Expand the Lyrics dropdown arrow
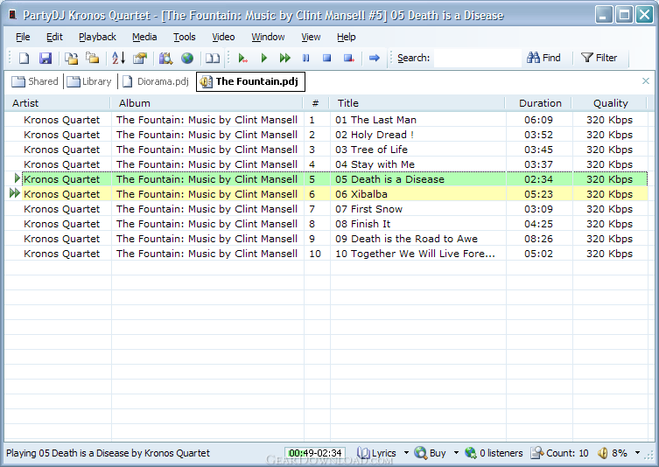 406,453
